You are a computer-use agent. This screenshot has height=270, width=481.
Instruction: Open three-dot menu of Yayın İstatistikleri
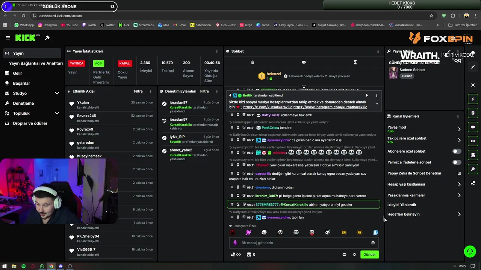(x=217, y=51)
